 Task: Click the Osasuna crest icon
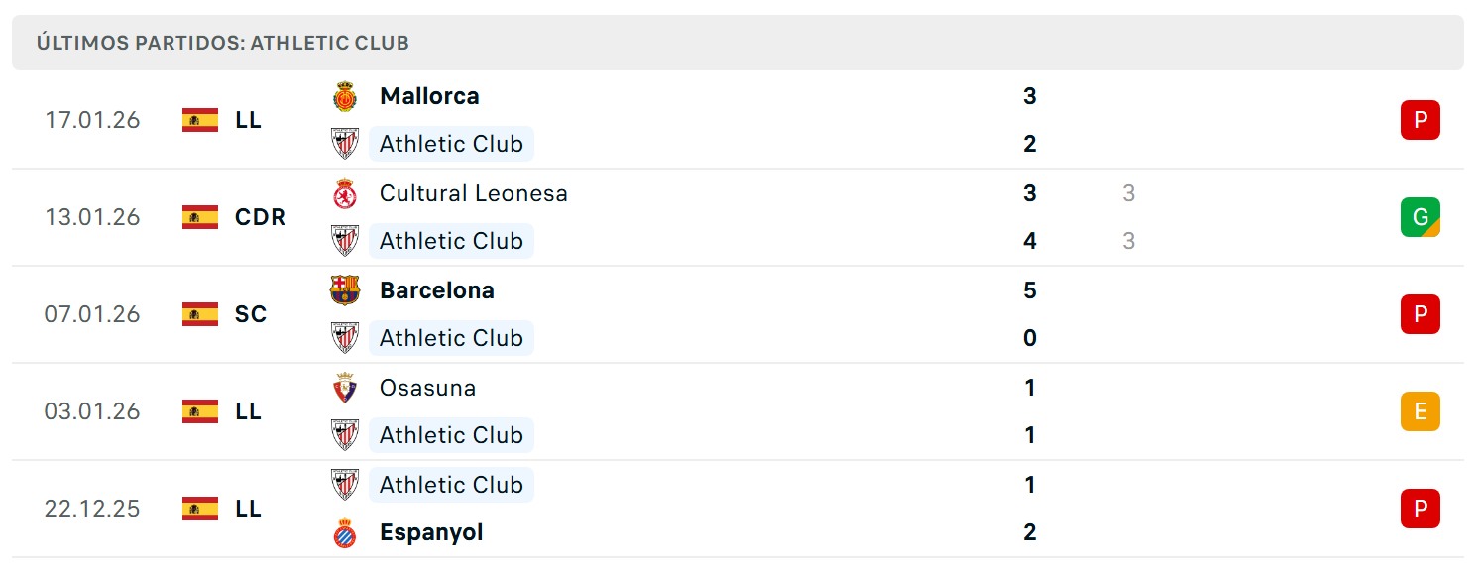(344, 388)
